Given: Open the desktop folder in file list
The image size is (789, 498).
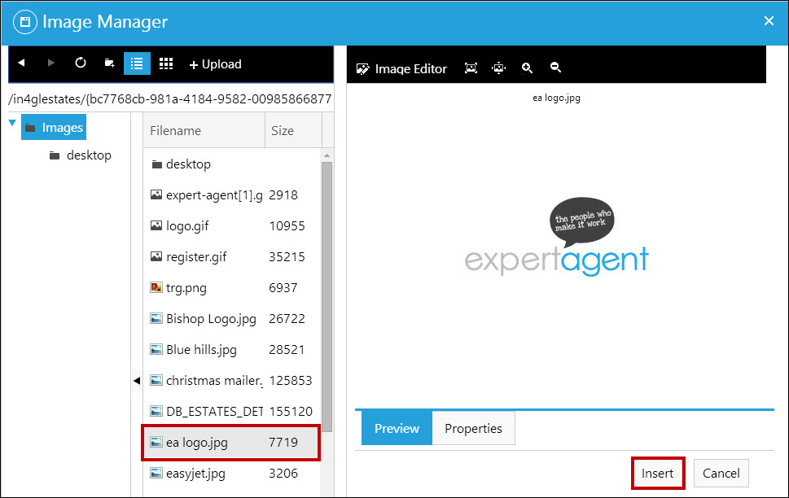Looking at the screenshot, I should (x=231, y=164).
